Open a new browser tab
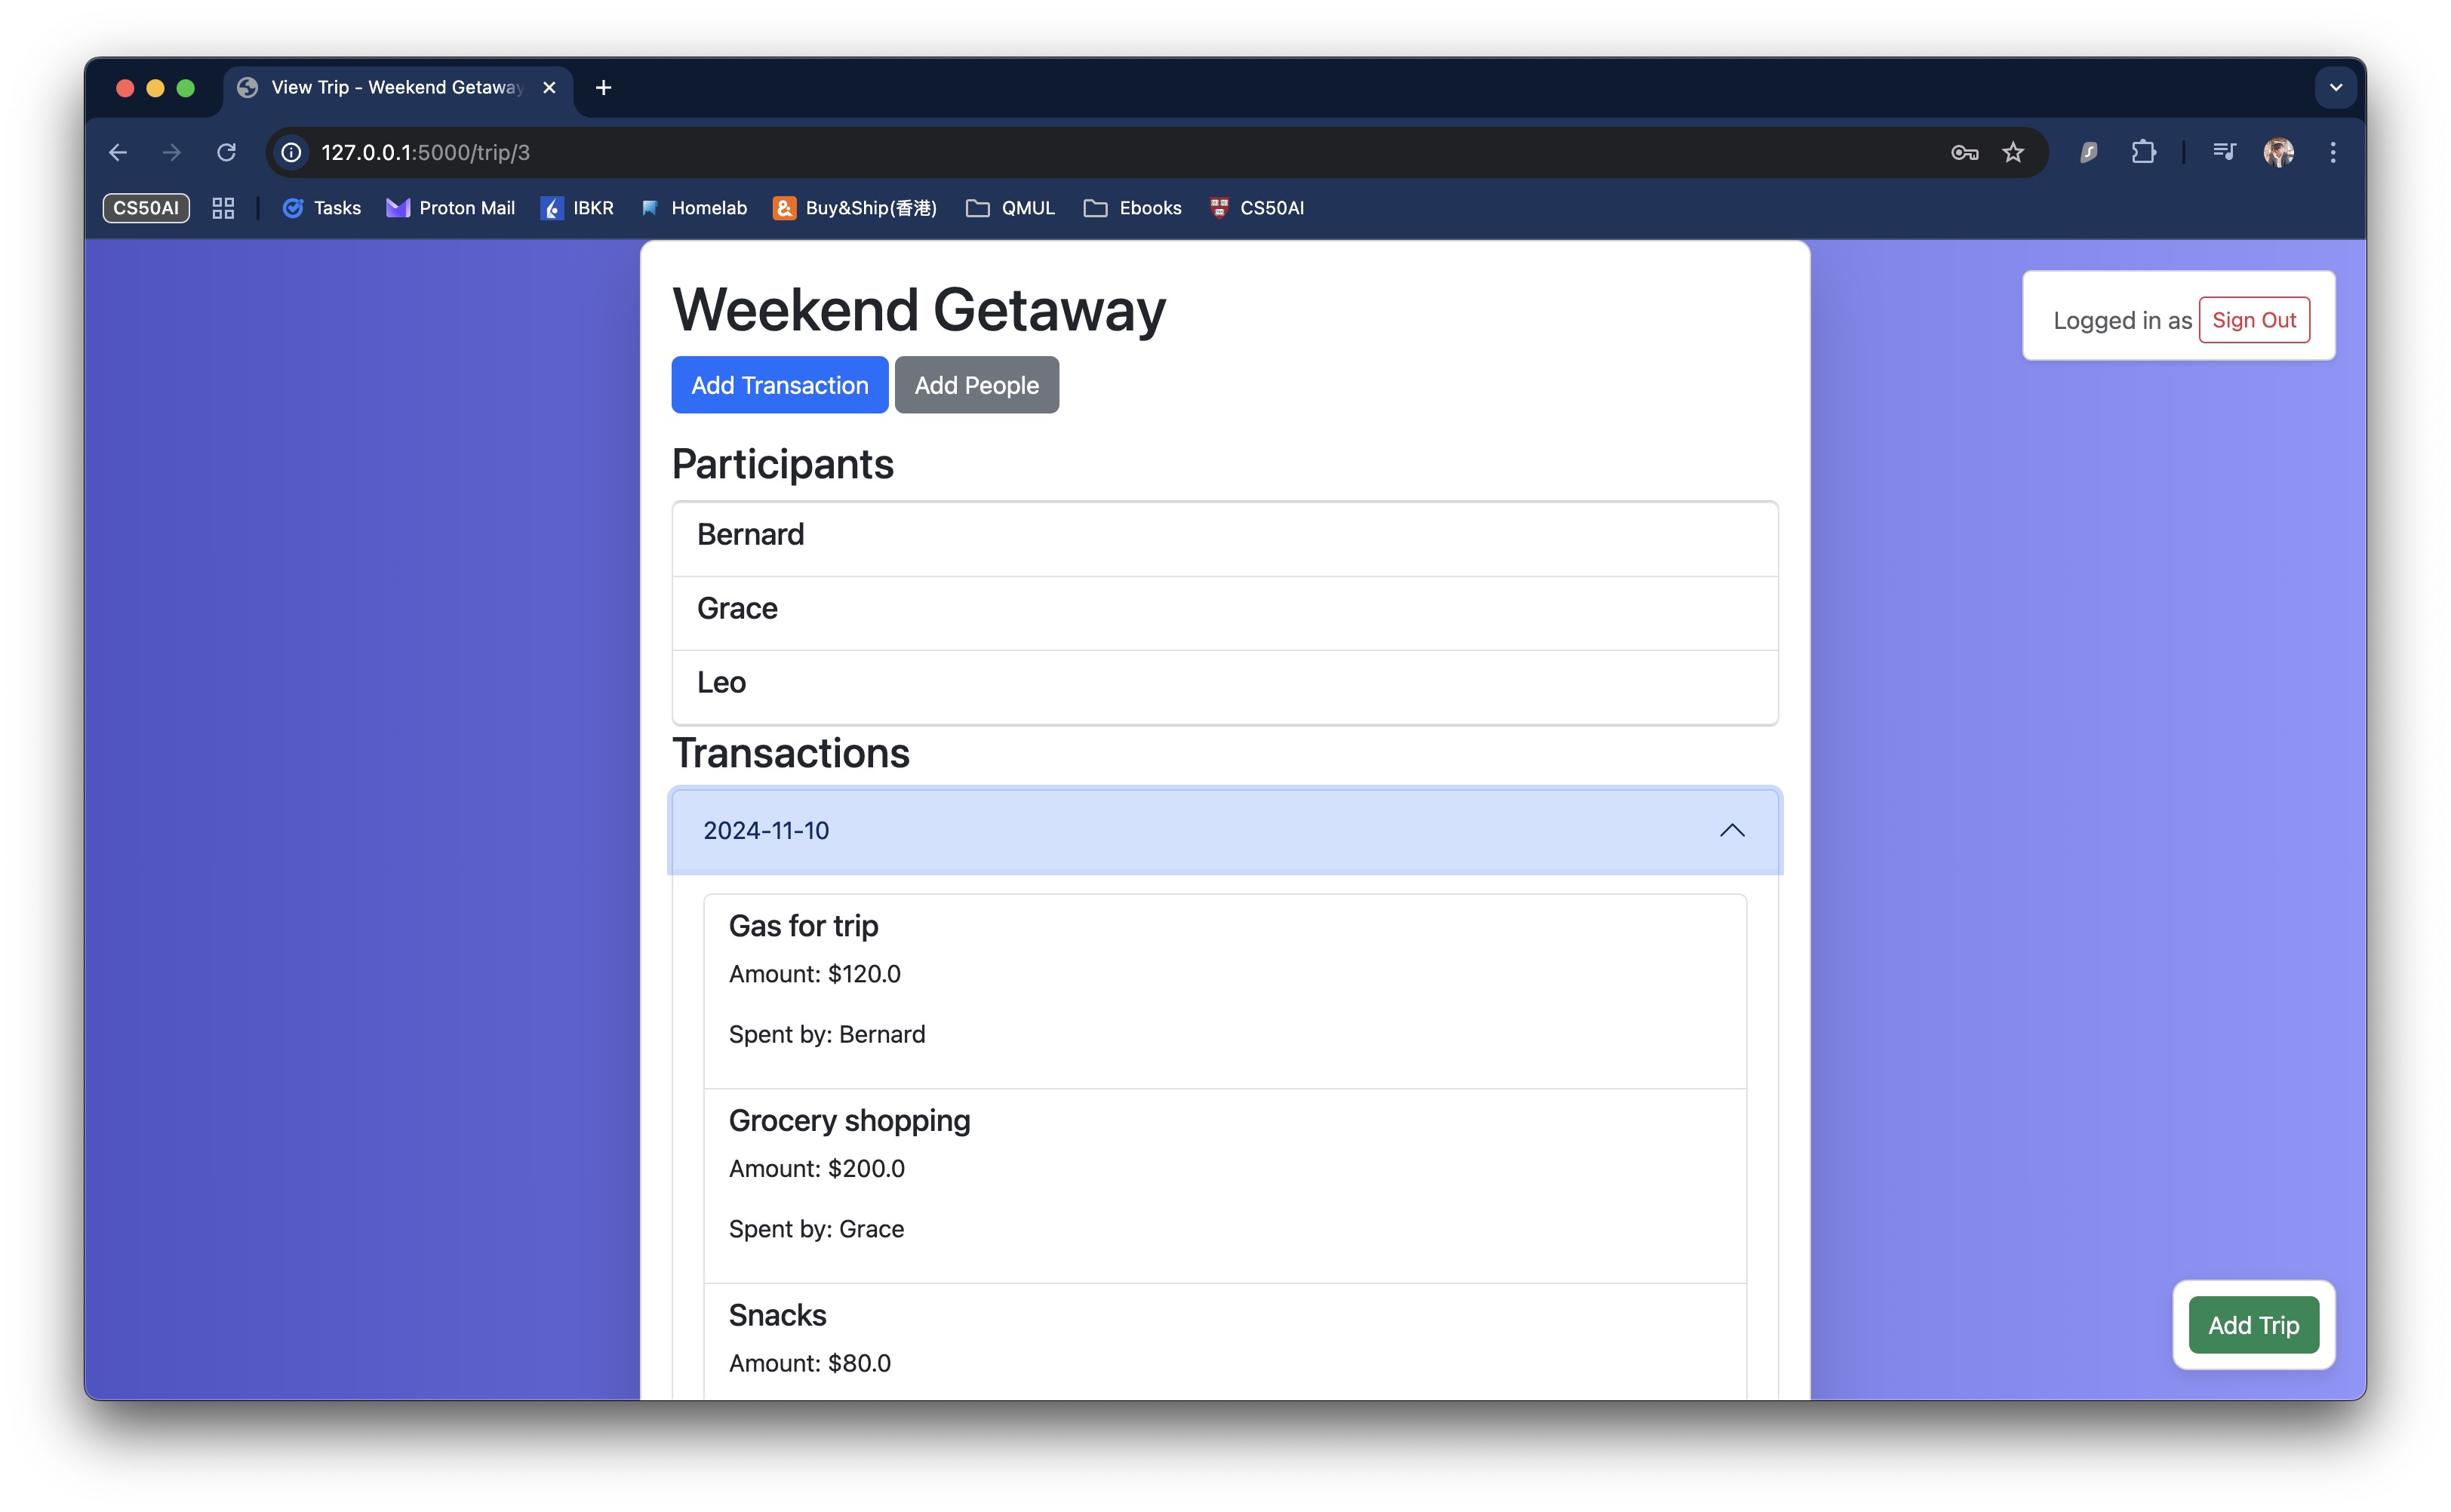 pyautogui.click(x=603, y=88)
